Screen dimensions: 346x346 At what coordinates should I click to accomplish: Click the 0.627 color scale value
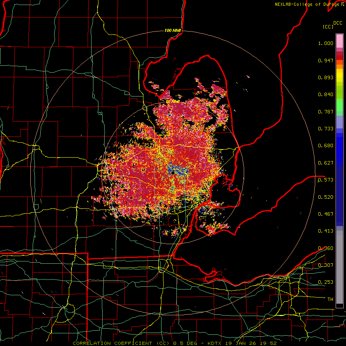(x=326, y=163)
